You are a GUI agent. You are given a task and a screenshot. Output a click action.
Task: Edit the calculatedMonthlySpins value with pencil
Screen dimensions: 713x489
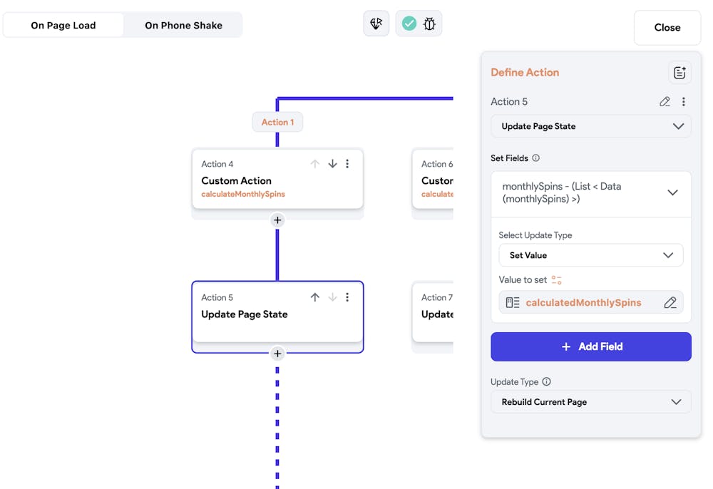coord(670,303)
